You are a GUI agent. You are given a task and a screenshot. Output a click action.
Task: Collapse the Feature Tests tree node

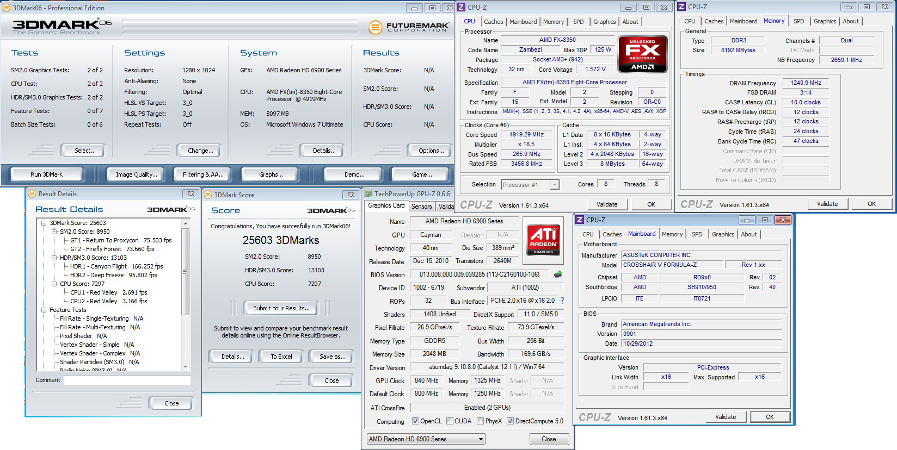pyautogui.click(x=44, y=310)
